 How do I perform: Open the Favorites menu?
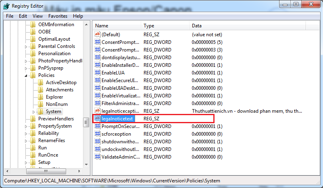pyautogui.click(x=58, y=16)
